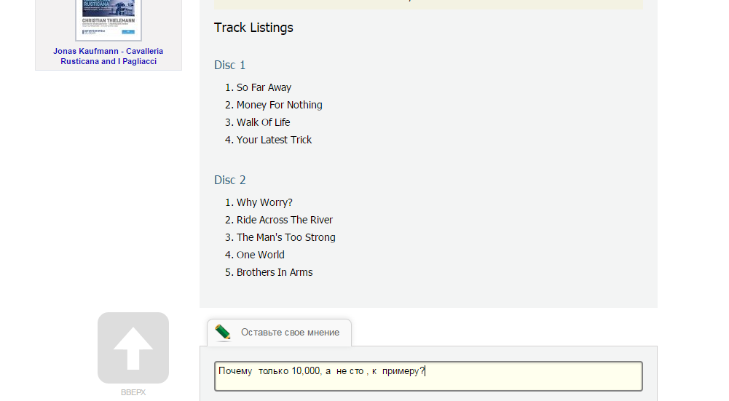Image resolution: width=729 pixels, height=401 pixels.
Task: Pick "The Man's Too Strong" track
Action: coord(286,237)
